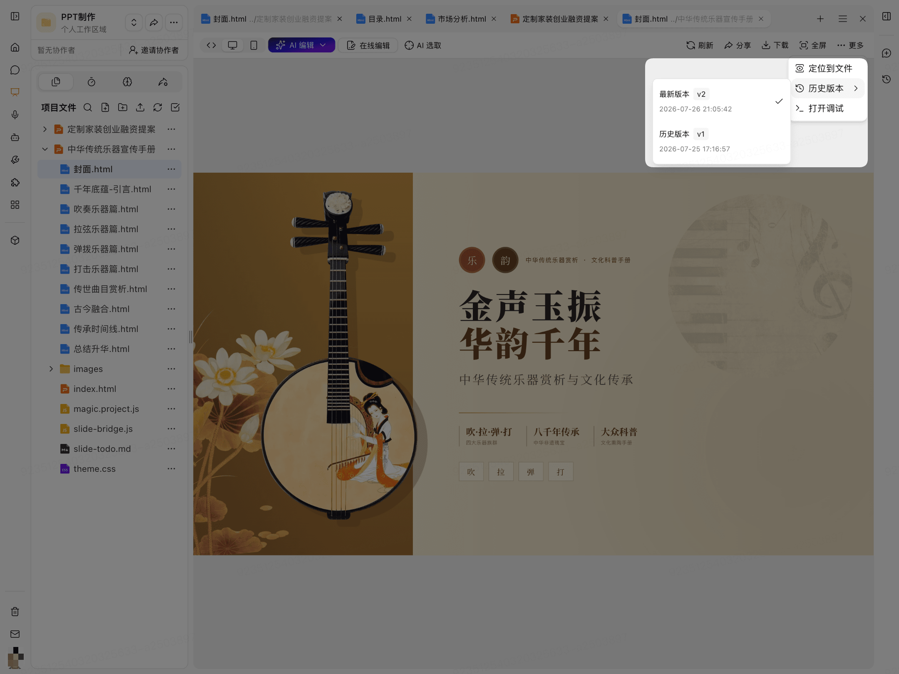Image resolution: width=899 pixels, height=674 pixels.
Task: Upload a file to project files
Action: pos(140,108)
